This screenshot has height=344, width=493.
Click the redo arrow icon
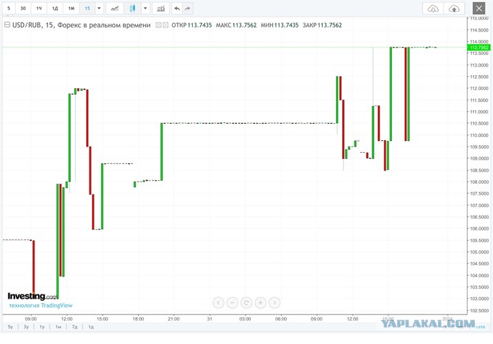187,8
